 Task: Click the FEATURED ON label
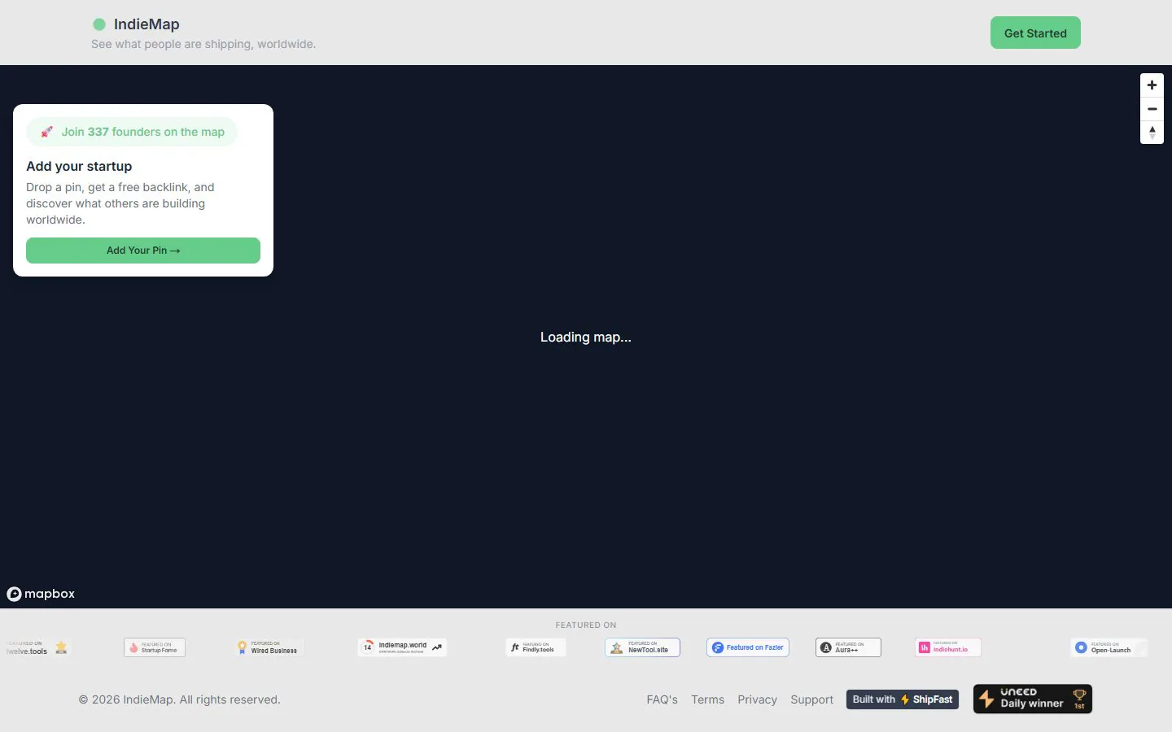pyautogui.click(x=586, y=625)
